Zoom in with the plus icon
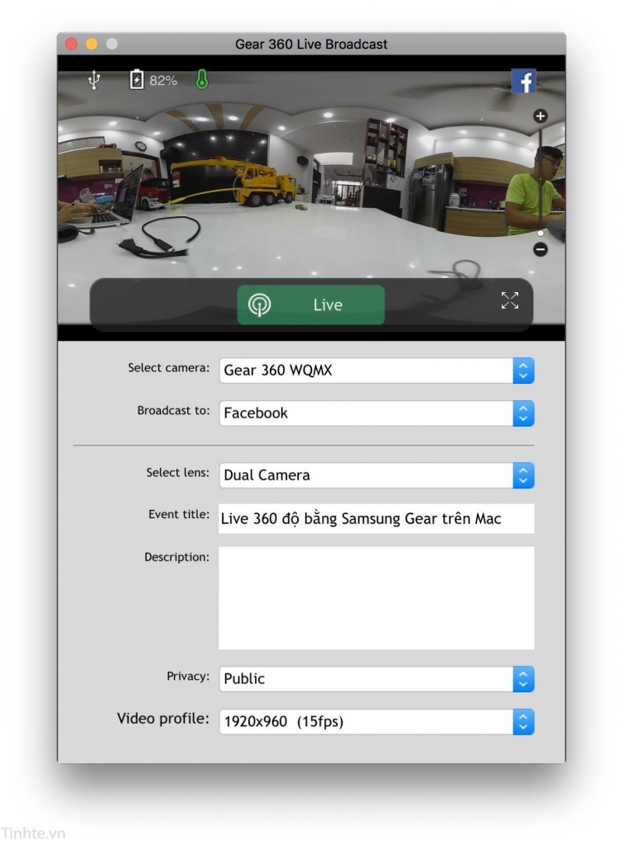623x845 pixels. click(x=540, y=116)
